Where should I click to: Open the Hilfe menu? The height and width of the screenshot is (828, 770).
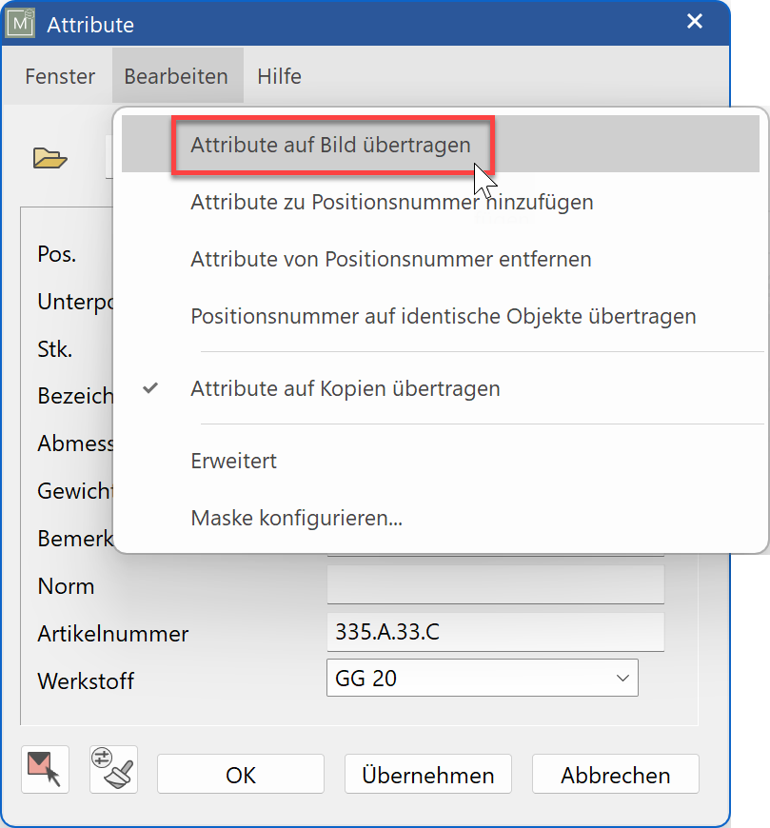[279, 76]
